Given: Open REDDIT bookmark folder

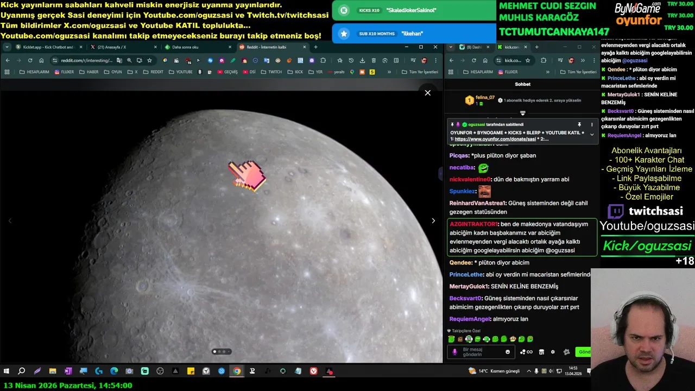Looking at the screenshot, I should (153, 72).
